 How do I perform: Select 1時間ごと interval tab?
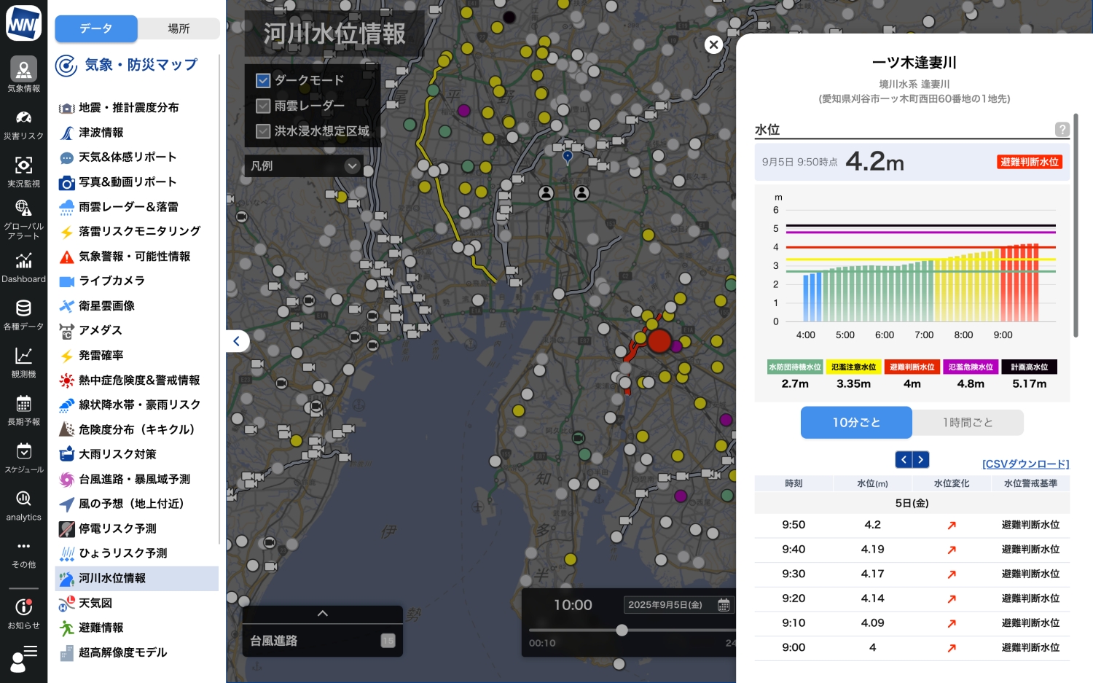967,423
